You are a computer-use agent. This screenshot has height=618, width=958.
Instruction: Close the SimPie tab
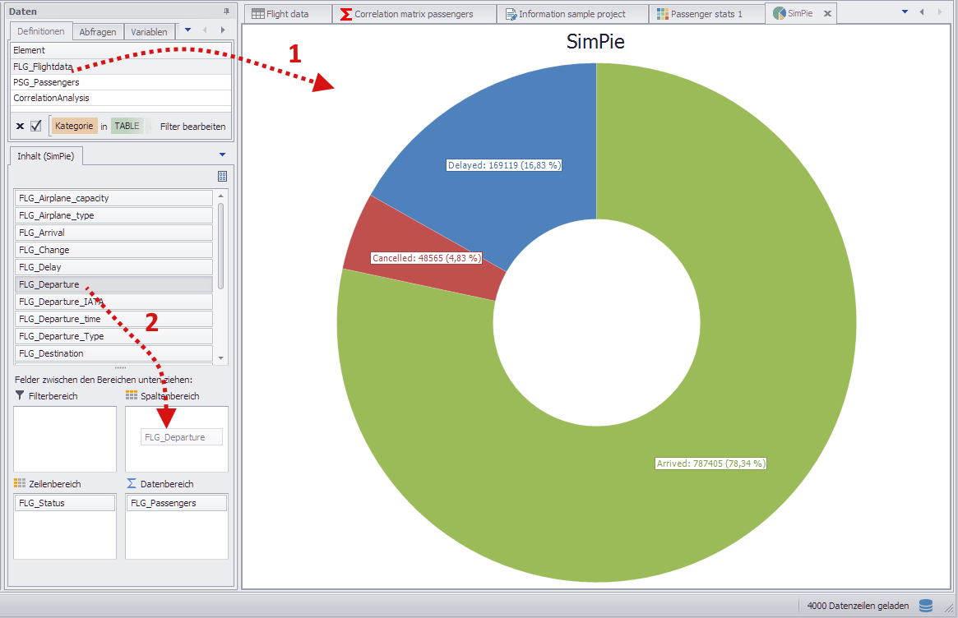[827, 14]
